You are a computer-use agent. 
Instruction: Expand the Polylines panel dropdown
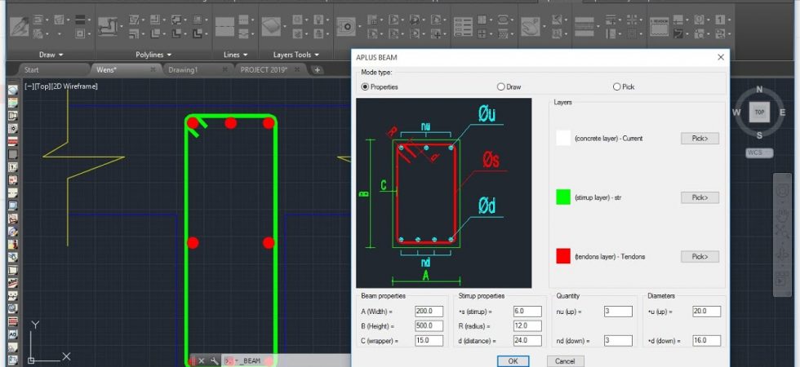tap(153, 55)
